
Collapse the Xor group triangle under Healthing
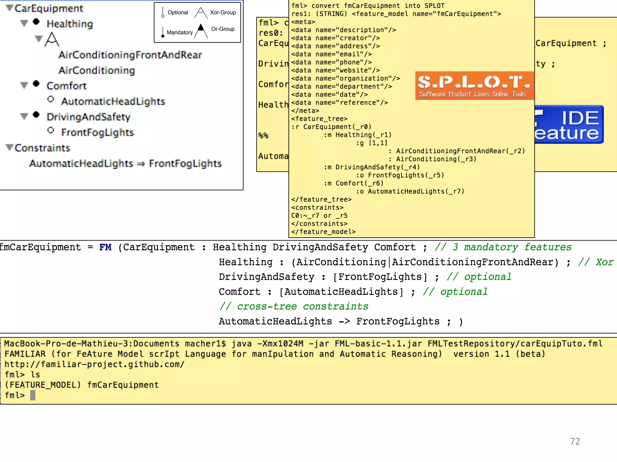39,39
